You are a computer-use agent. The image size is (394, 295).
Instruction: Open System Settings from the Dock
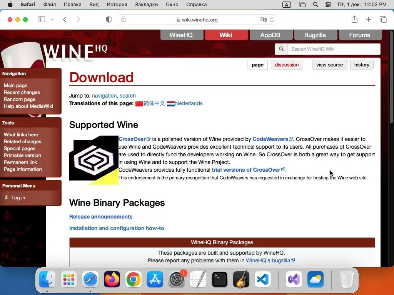(177, 279)
